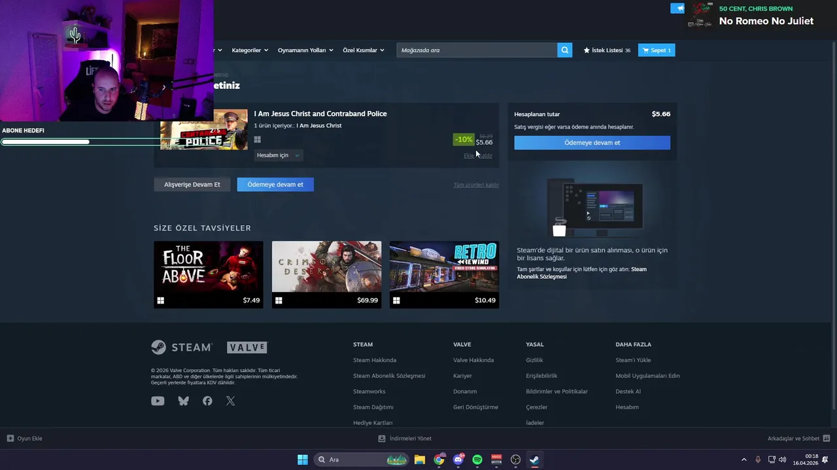837x470 pixels.
Task: Open Gizlilik footer link
Action: coord(534,360)
